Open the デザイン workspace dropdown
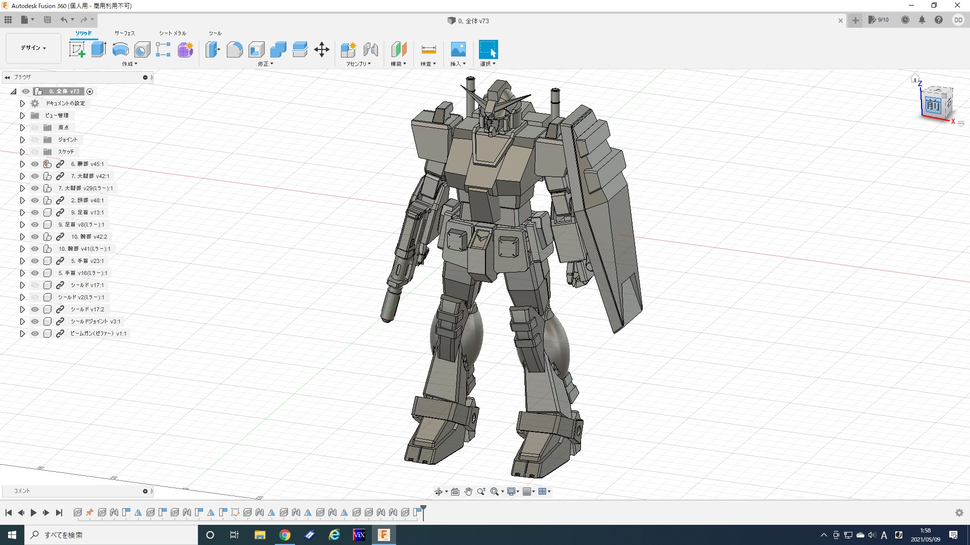The image size is (970, 545). click(33, 48)
